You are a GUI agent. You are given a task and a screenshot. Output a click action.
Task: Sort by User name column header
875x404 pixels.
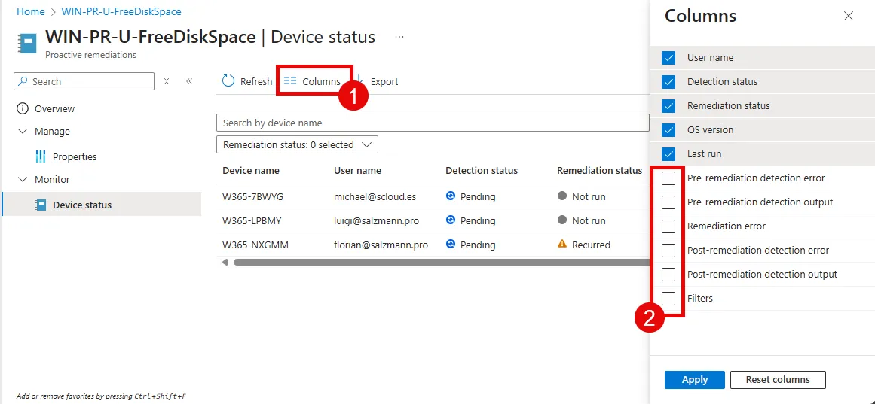[x=357, y=170]
